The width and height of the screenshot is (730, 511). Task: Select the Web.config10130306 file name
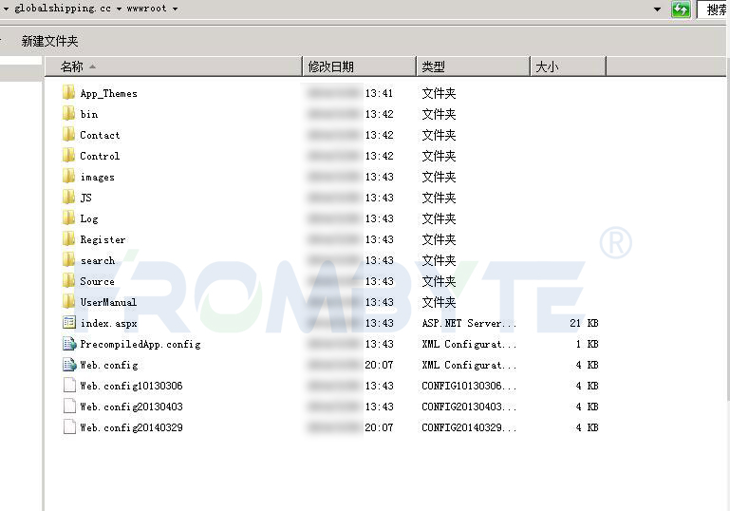(x=131, y=386)
